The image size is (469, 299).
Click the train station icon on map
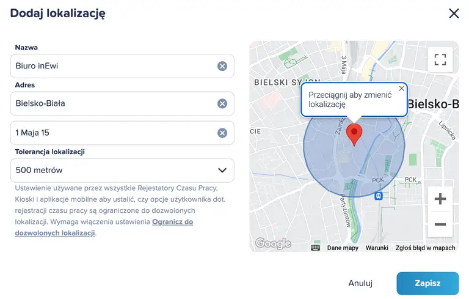click(x=379, y=196)
